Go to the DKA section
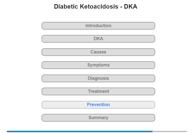The image size is (194, 133). (x=98, y=39)
